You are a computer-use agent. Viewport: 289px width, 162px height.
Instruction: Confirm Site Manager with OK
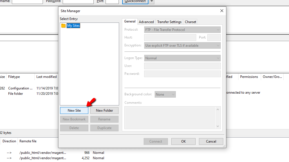[x=183, y=141]
